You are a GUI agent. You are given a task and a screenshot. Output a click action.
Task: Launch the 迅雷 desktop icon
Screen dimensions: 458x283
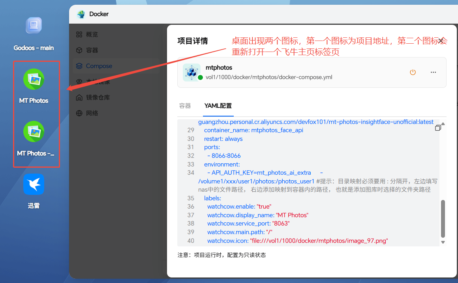34,184
